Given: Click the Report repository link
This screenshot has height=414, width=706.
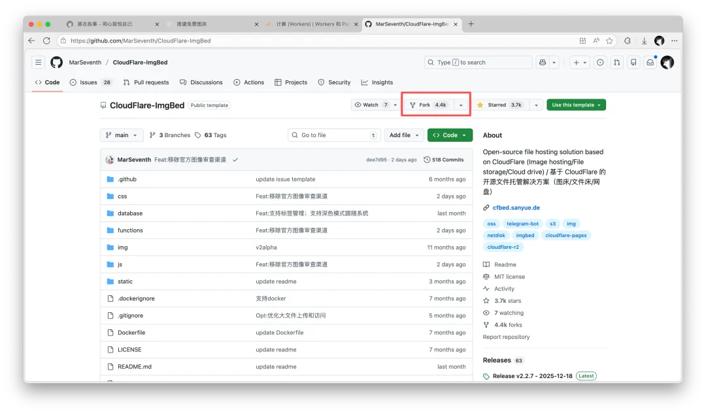Looking at the screenshot, I should pyautogui.click(x=506, y=337).
